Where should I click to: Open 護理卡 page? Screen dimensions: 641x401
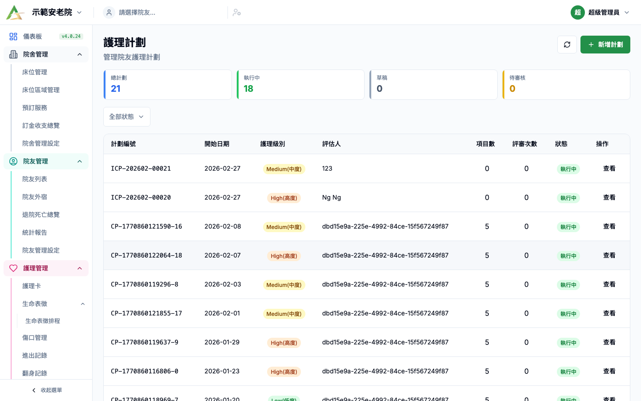click(x=32, y=286)
